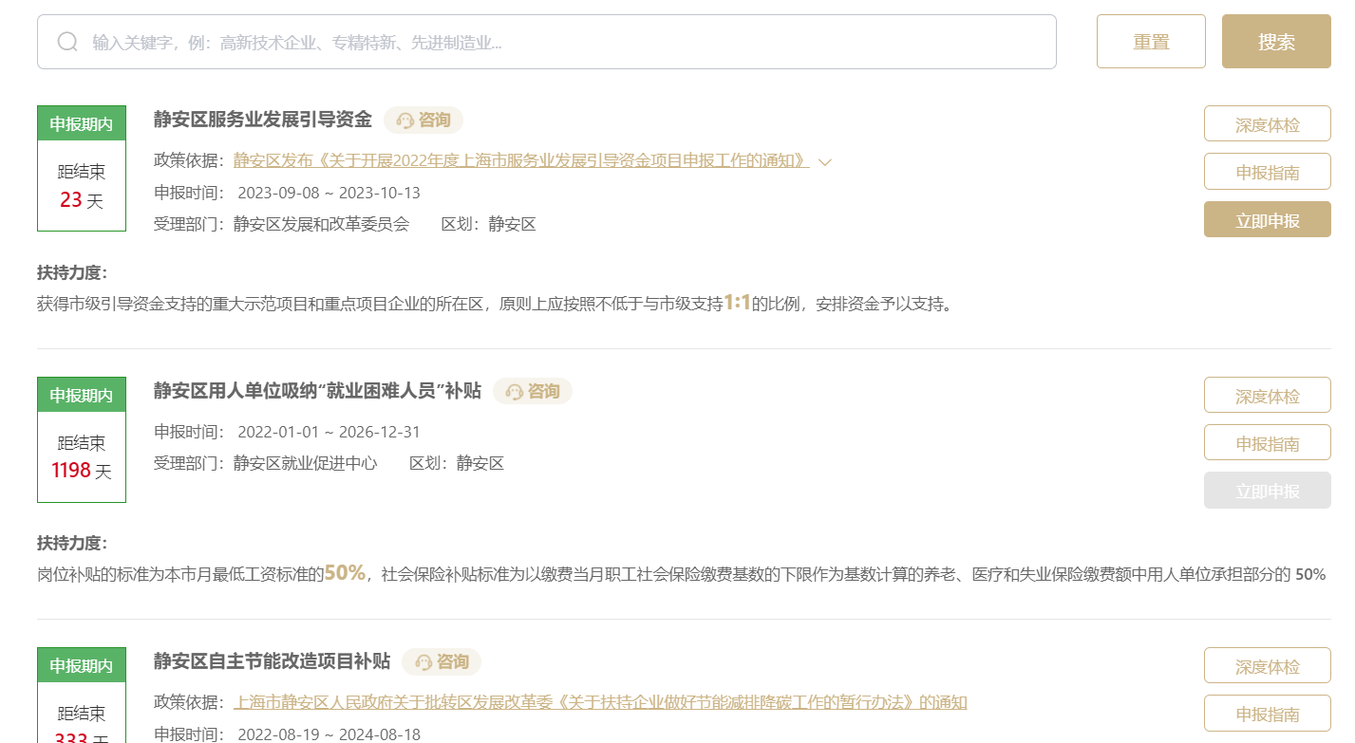The image size is (1355, 743).
Task: Open 深度体检 for 就业困难人员补贴
Action: click(x=1267, y=395)
